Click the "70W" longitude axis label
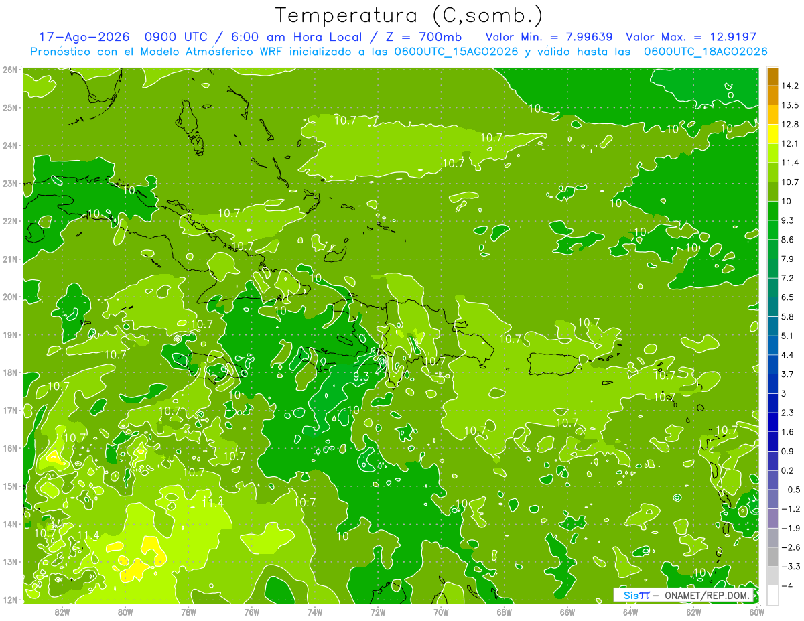This screenshot has height=621, width=804. [441, 612]
